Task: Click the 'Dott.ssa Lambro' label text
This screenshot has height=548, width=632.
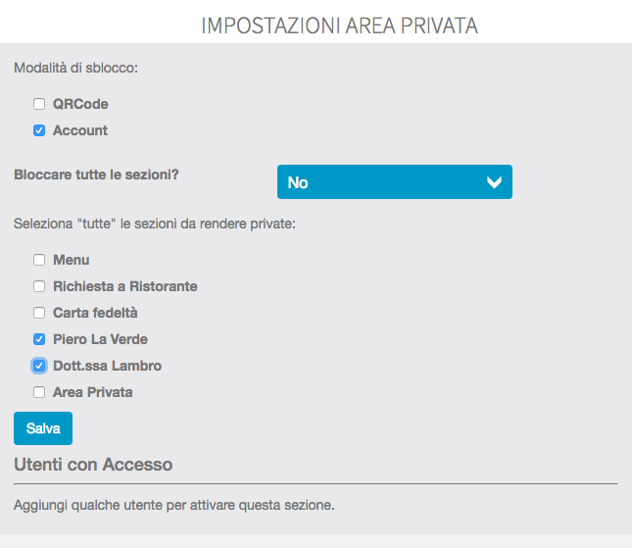Action: coord(107,366)
